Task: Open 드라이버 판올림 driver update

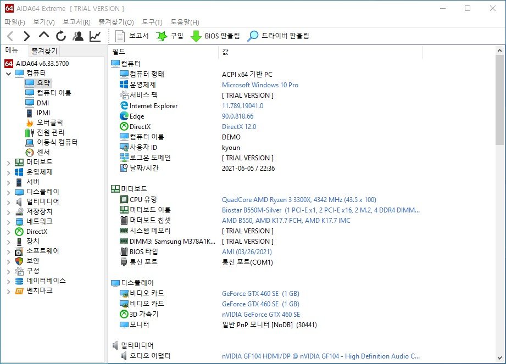Action: tap(278, 36)
